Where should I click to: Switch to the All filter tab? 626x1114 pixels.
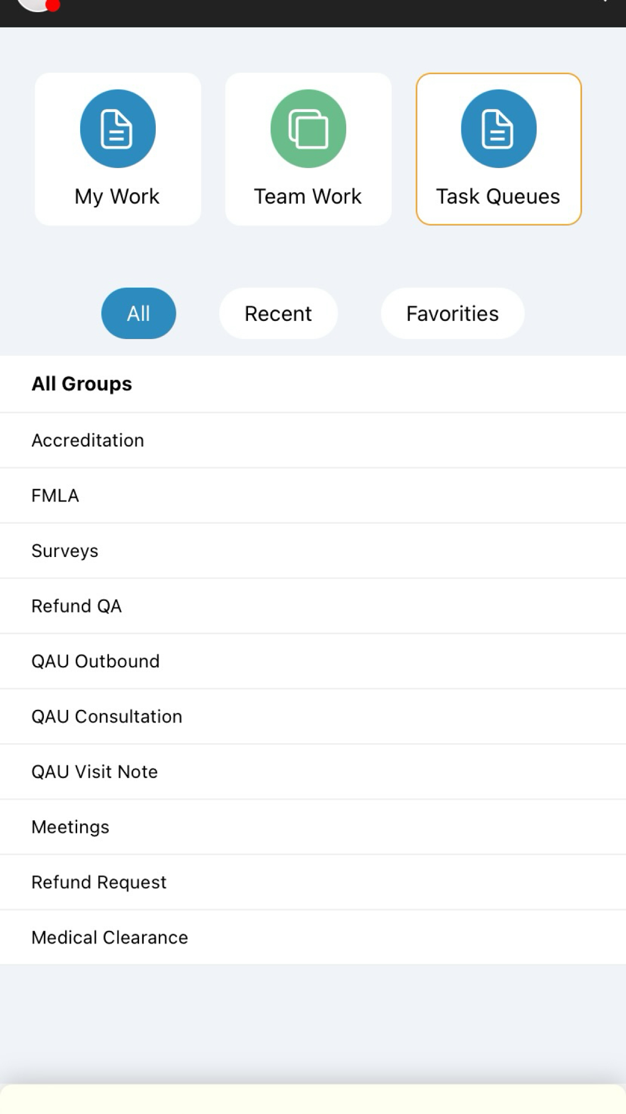(138, 313)
